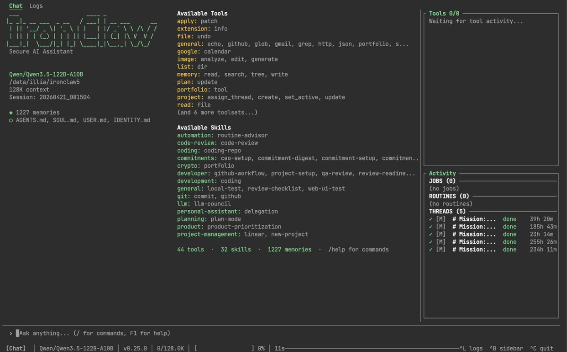The width and height of the screenshot is (567, 352).
Task: Click the 'memory: read, search, tree, write' row
Action: coord(232,74)
